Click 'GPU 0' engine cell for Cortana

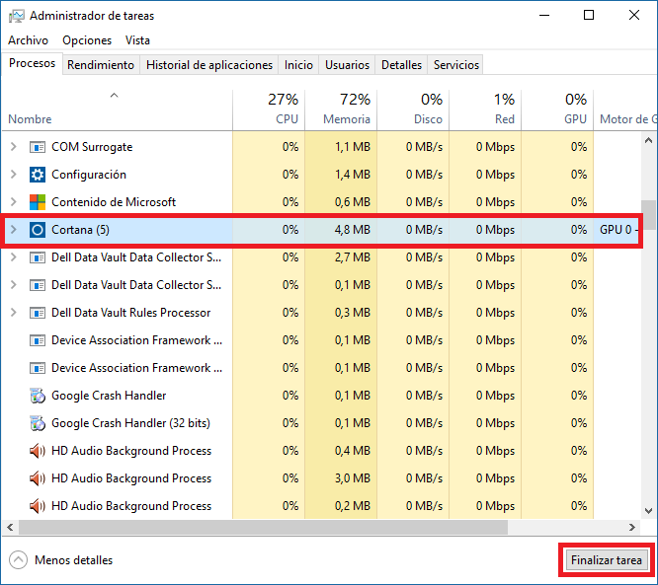(618, 230)
